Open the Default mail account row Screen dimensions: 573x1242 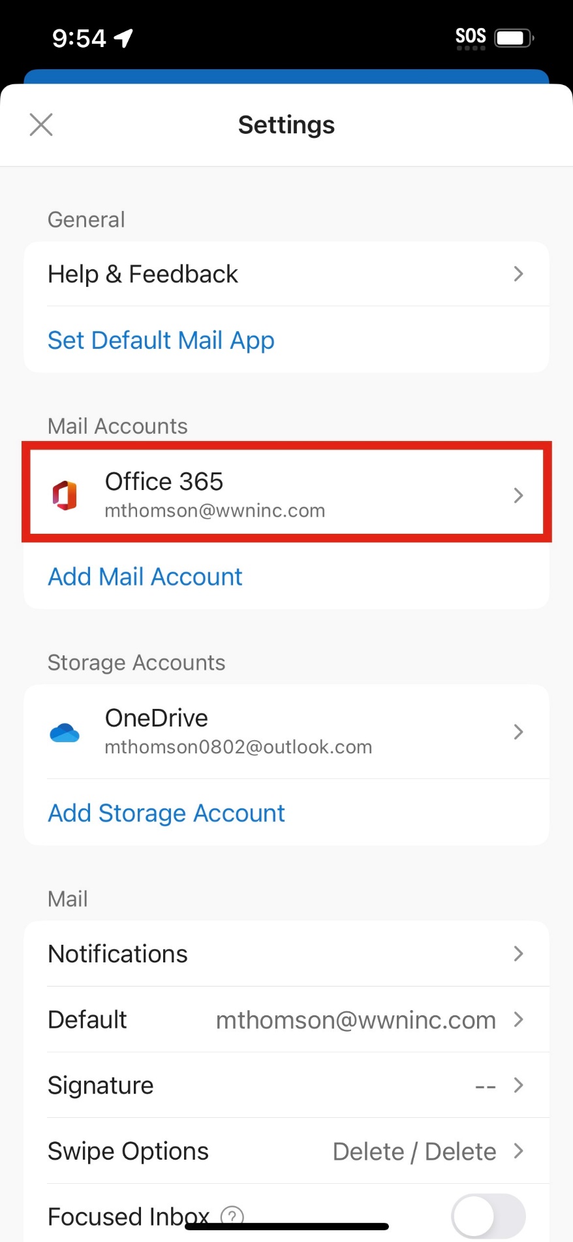tap(286, 1019)
